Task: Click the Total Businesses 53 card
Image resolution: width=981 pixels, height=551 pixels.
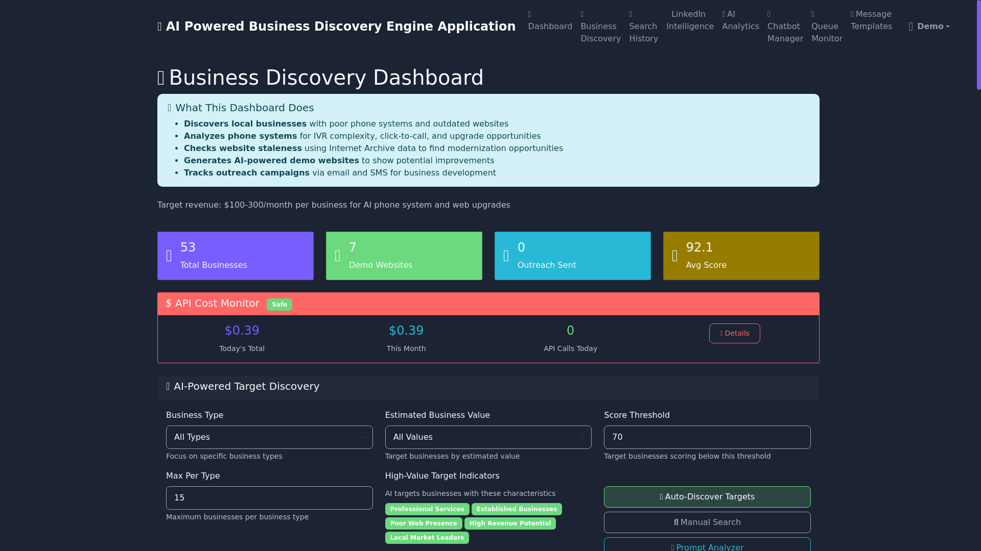Action: [x=236, y=256]
